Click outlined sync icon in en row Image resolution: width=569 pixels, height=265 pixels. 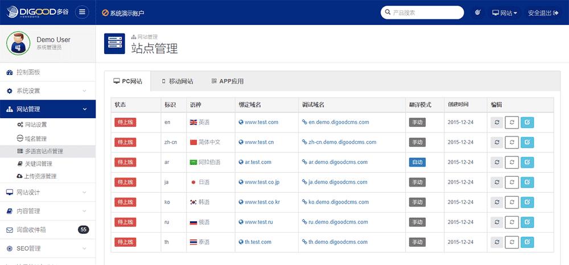tap(512, 122)
